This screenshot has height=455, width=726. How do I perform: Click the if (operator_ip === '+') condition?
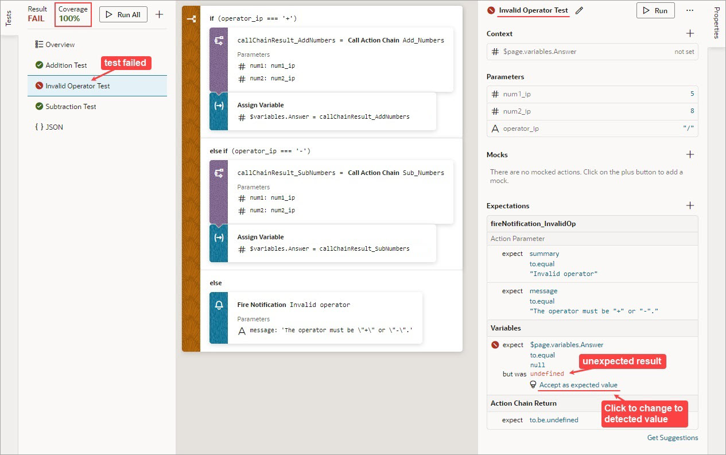coord(253,18)
